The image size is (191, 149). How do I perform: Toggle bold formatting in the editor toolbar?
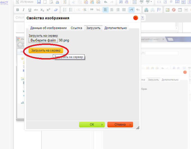[18, 10]
